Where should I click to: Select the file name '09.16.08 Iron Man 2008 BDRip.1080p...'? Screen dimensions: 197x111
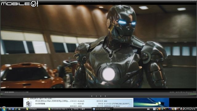coord(52,101)
